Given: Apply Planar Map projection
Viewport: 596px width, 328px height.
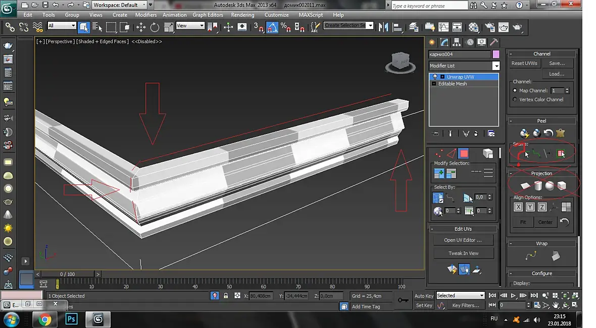Looking at the screenshot, I should click(x=525, y=186).
